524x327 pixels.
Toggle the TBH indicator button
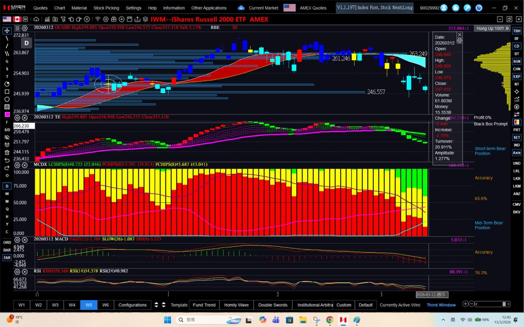[517, 31]
